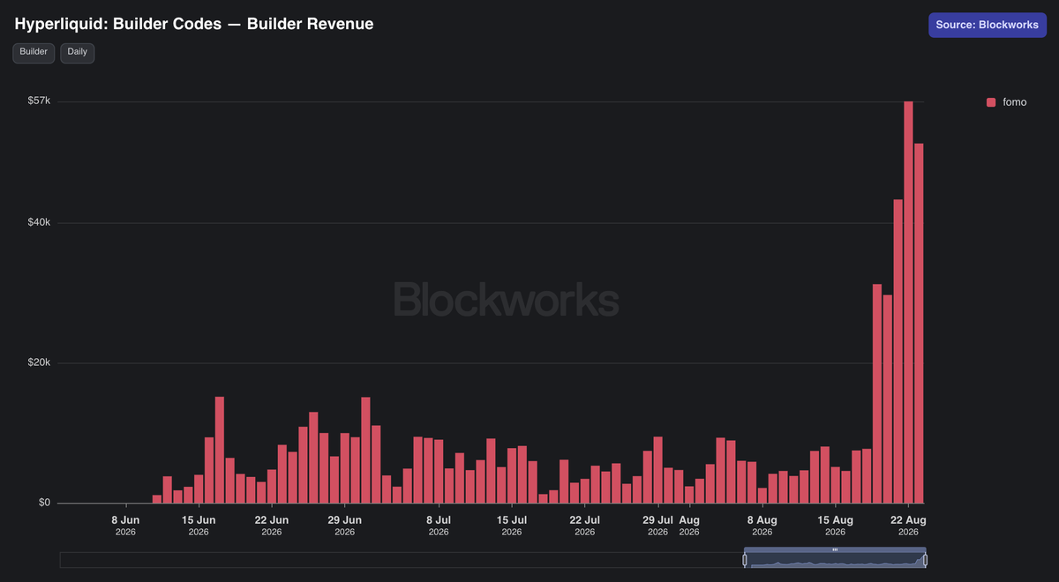Toggle the fomo legend red swatch
This screenshot has height=582, width=1059.
[x=991, y=102]
